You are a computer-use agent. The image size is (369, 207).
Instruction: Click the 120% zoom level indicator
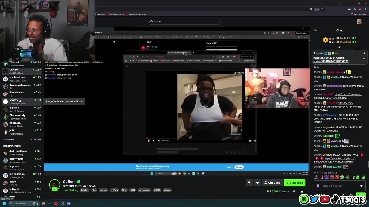317,9
